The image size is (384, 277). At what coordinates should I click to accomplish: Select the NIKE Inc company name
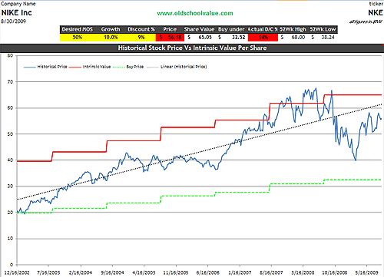click(x=17, y=12)
